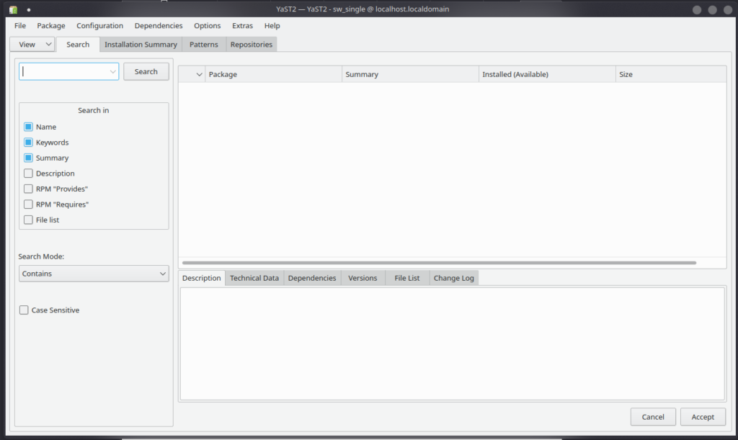Click the YaST application icon in title bar

pos(13,9)
